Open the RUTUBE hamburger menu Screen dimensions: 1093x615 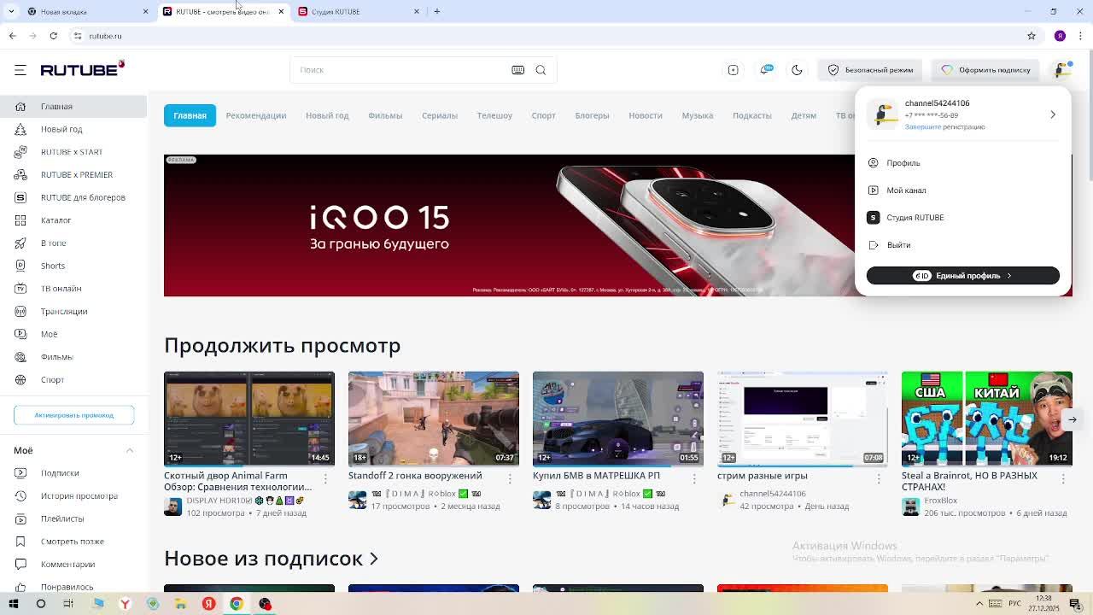click(20, 70)
